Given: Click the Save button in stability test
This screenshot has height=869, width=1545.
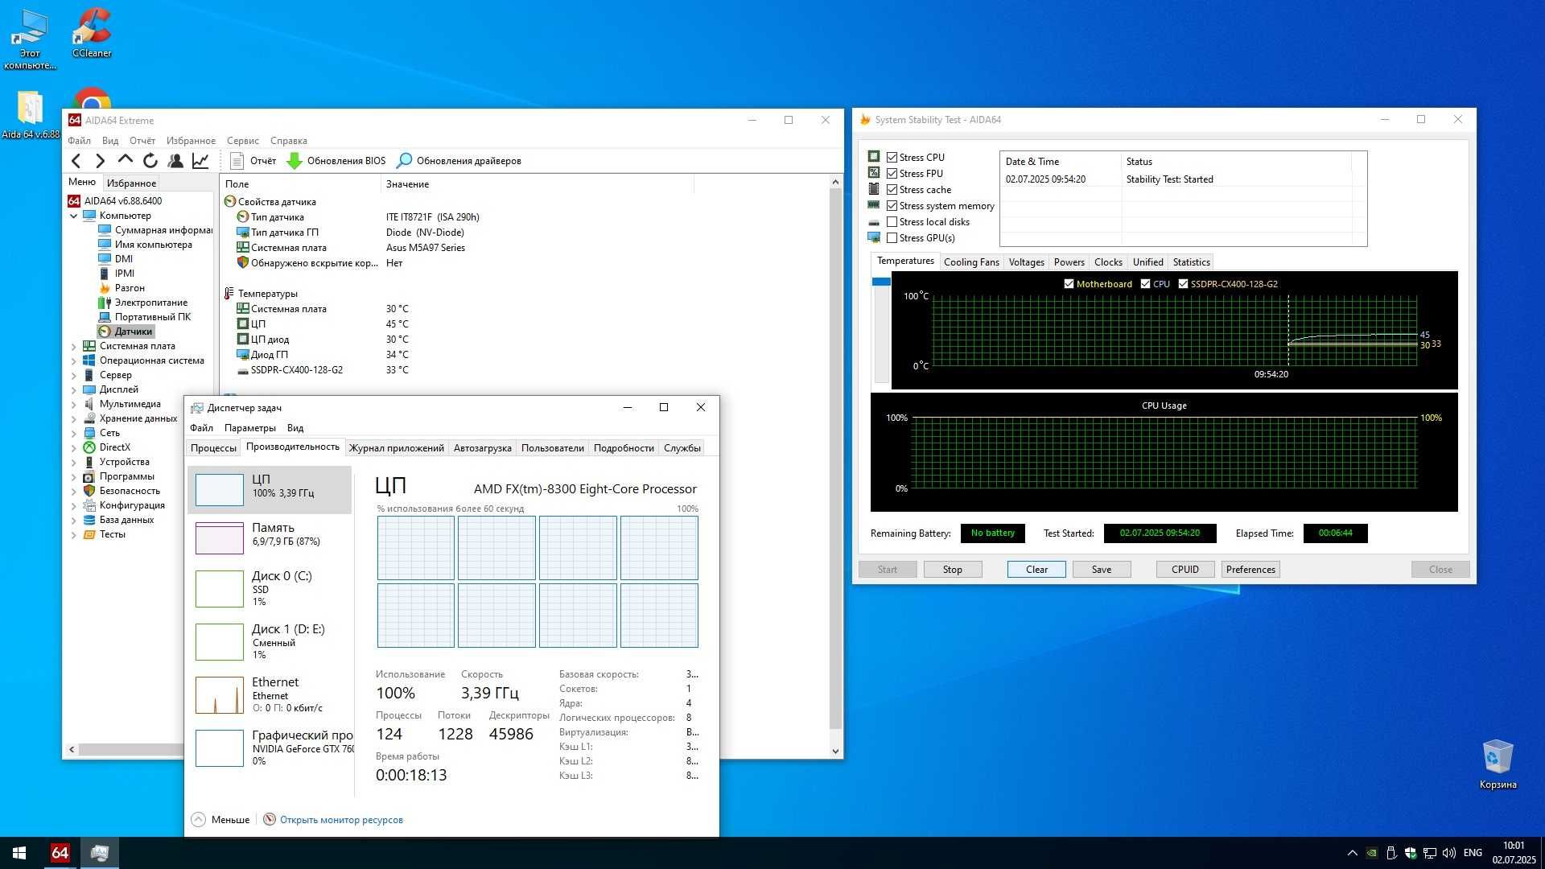Looking at the screenshot, I should [1102, 570].
